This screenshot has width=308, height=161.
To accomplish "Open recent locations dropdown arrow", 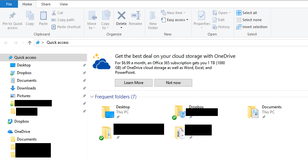I will [23, 42].
